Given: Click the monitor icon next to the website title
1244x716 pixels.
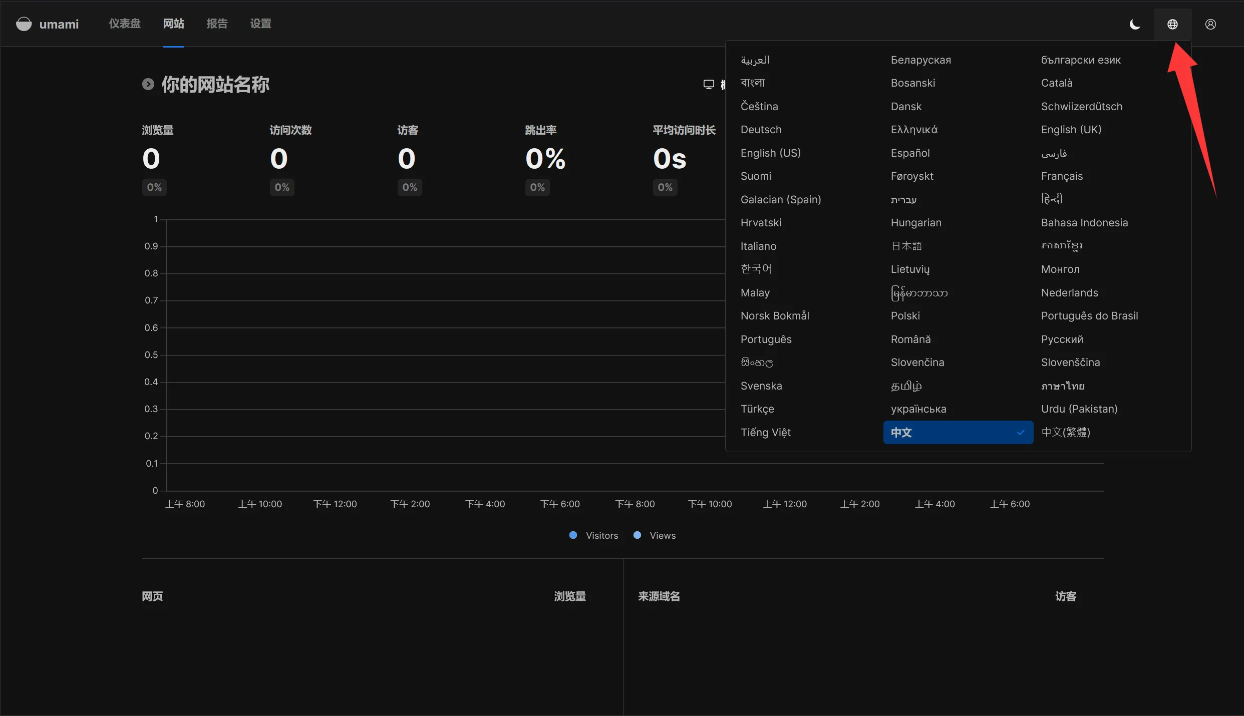Looking at the screenshot, I should coord(709,84).
